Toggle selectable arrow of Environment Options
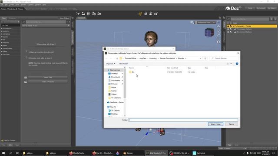 point(231,32)
